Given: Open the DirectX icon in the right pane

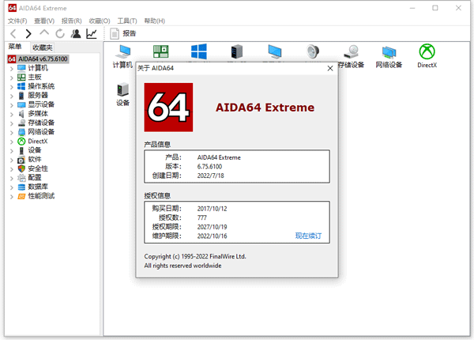Looking at the screenshot, I should coord(427,55).
